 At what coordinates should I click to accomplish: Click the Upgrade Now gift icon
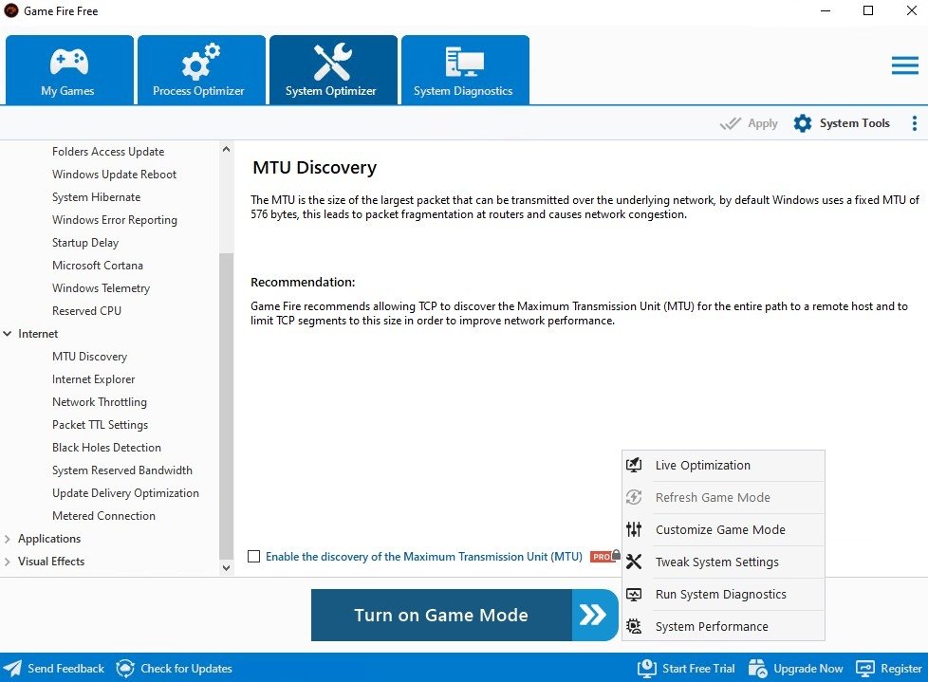click(x=757, y=669)
